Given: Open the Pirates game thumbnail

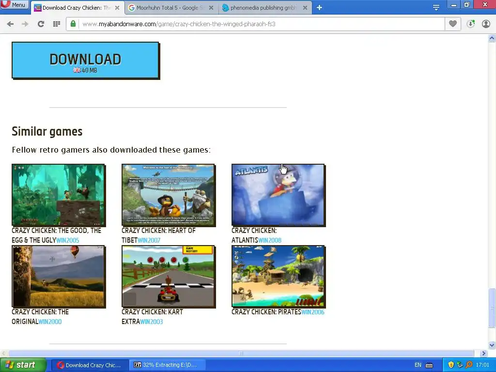Looking at the screenshot, I should click(279, 276).
